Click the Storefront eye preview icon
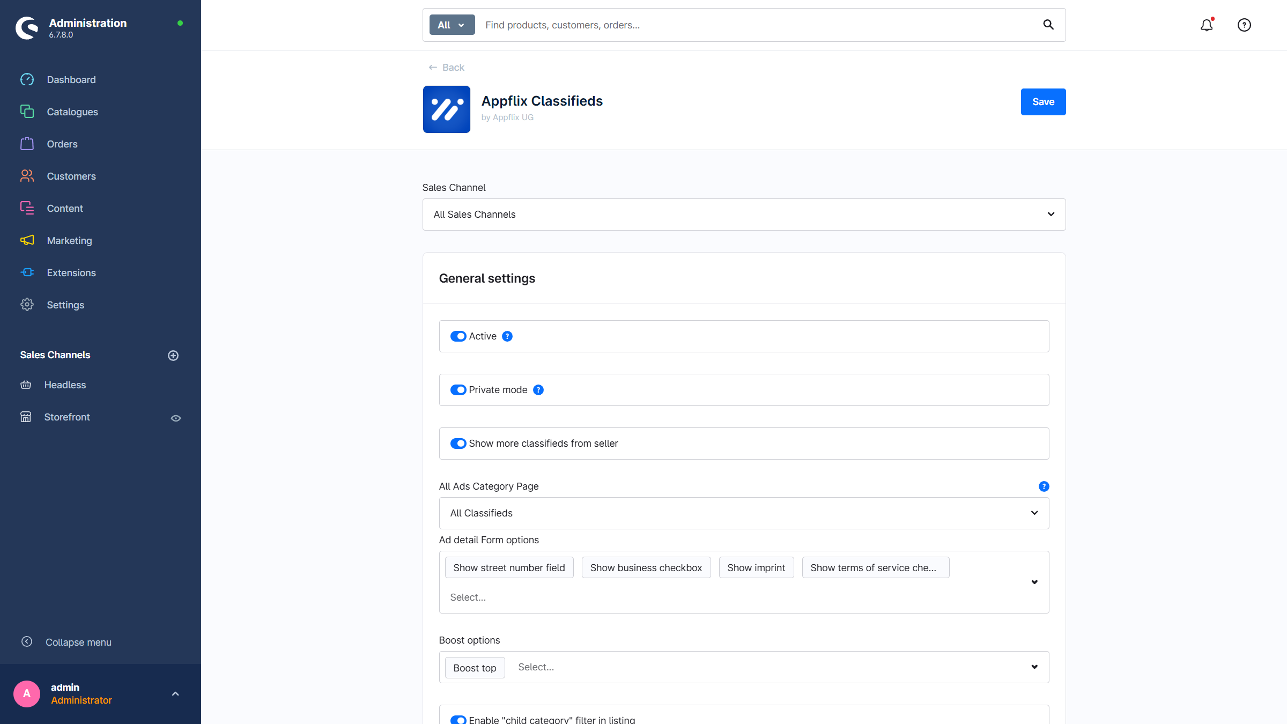The image size is (1287, 724). point(175,418)
